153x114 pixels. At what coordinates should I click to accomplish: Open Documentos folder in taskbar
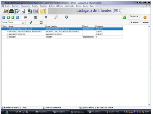tap(41, 112)
